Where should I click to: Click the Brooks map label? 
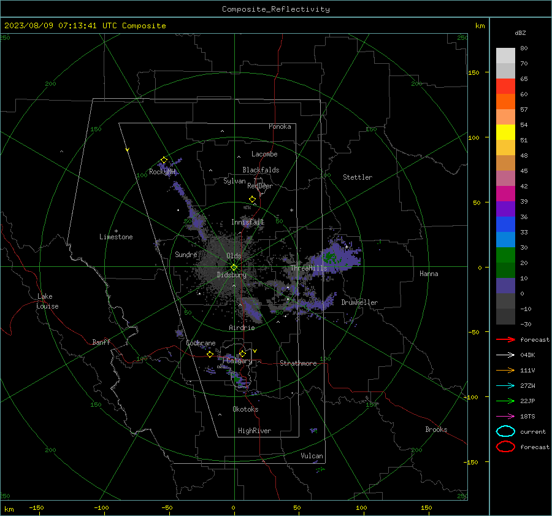click(x=436, y=429)
